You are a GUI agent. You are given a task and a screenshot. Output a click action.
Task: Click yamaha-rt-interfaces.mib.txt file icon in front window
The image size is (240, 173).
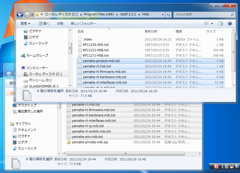[80, 82]
